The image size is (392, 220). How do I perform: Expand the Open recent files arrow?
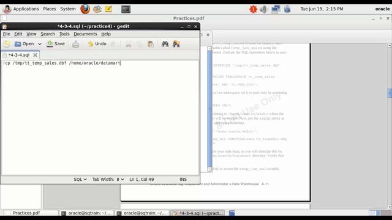(x=39, y=44)
